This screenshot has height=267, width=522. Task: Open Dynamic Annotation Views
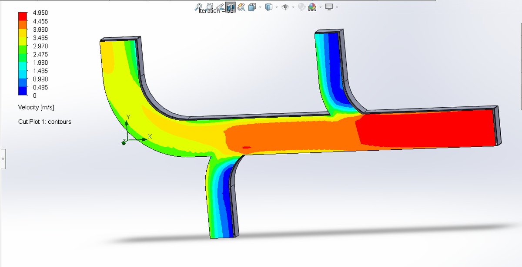coord(241,7)
